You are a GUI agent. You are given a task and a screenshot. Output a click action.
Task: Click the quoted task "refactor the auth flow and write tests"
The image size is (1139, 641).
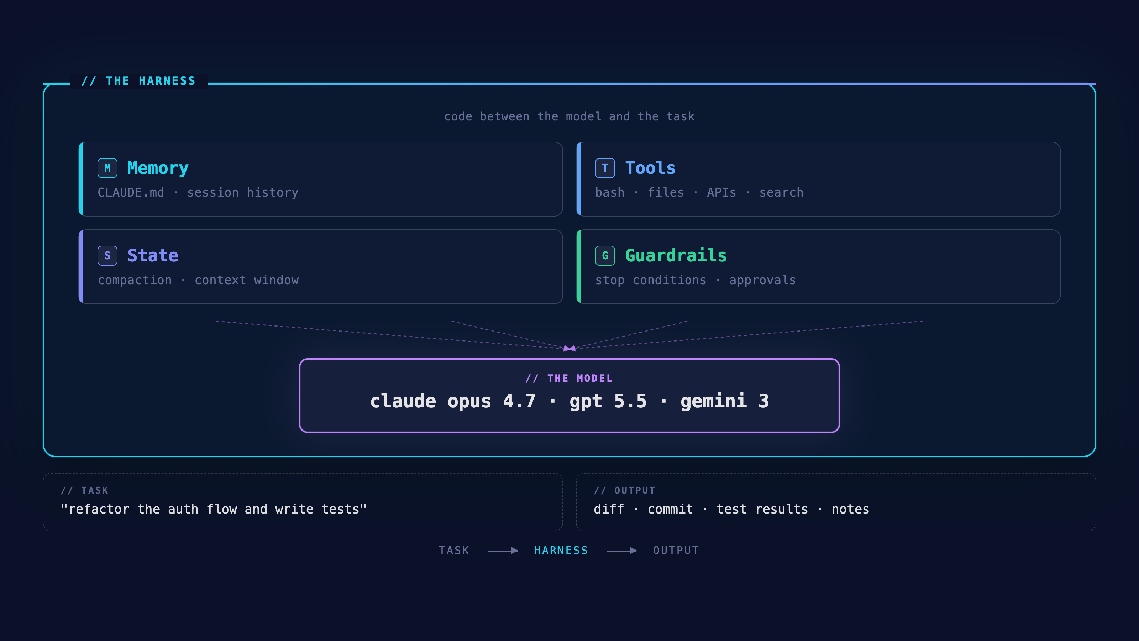(x=214, y=509)
